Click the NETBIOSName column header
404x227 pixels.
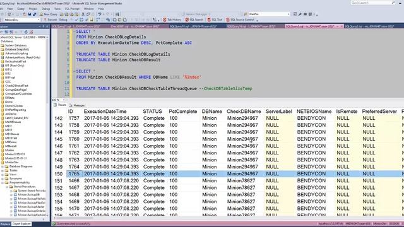pyautogui.click(x=314, y=112)
